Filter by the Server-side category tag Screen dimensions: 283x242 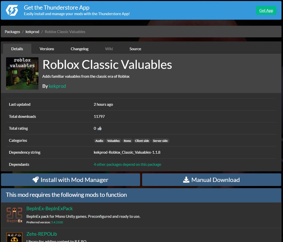160,141
